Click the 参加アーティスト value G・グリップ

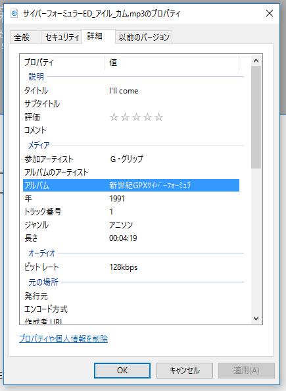tap(126, 159)
